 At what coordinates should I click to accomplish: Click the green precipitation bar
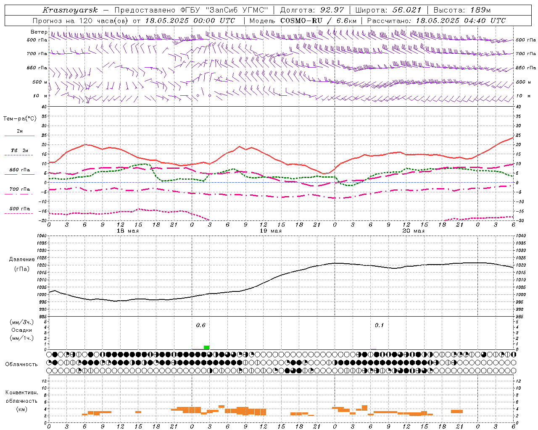206,347
